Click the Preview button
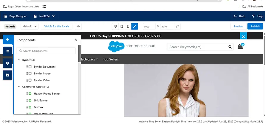The image size is (265, 125). tap(238, 26)
